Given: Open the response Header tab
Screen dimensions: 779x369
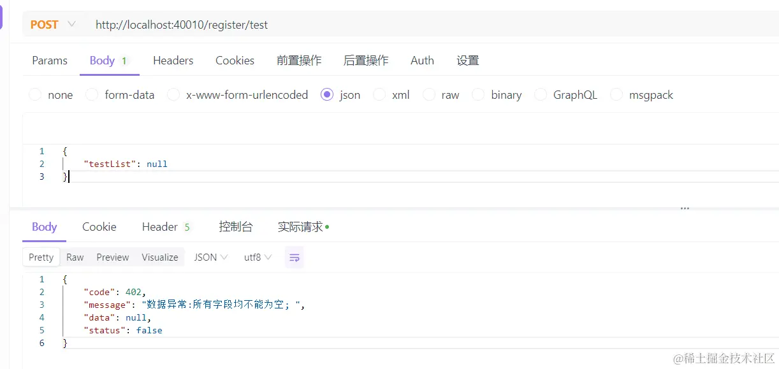Looking at the screenshot, I should [x=166, y=227].
